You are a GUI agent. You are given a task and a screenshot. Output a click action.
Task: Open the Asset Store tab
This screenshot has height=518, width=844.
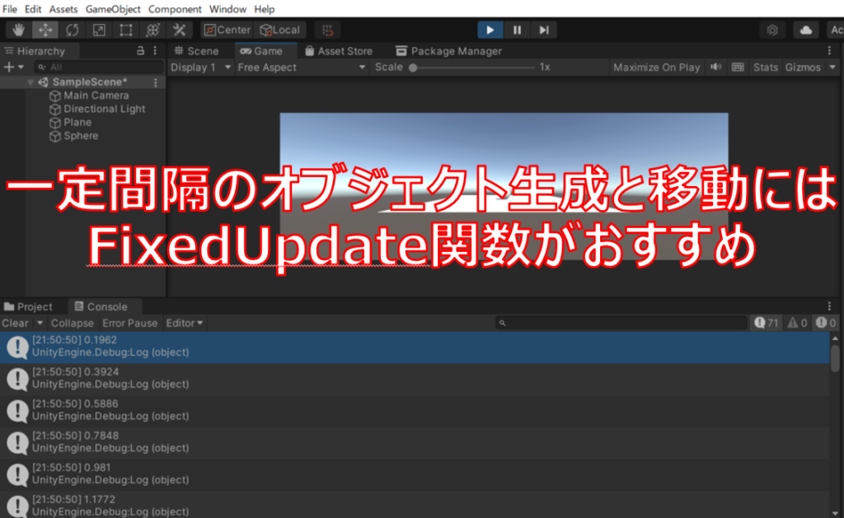tap(338, 50)
